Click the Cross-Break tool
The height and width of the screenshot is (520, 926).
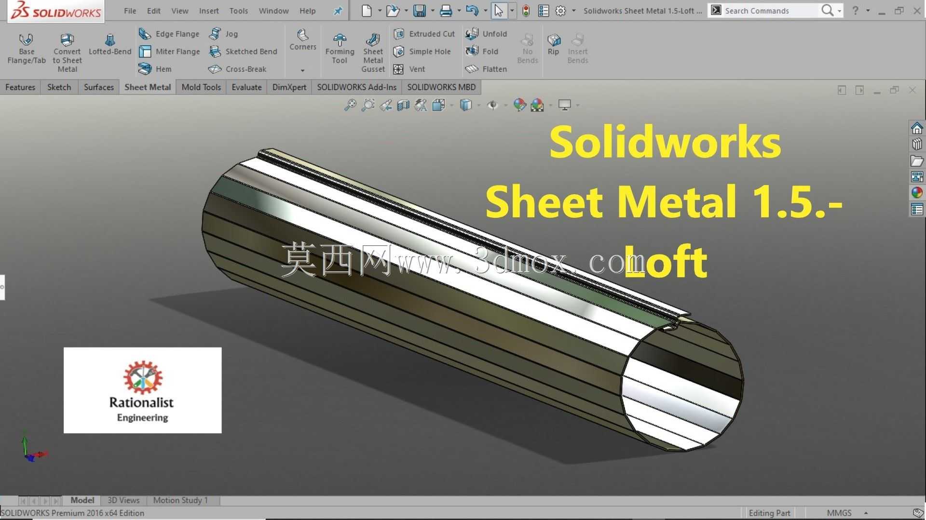[x=237, y=69]
